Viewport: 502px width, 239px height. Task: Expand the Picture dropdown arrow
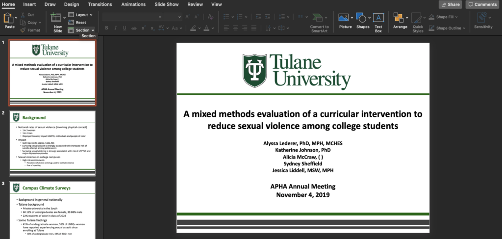[352, 18]
